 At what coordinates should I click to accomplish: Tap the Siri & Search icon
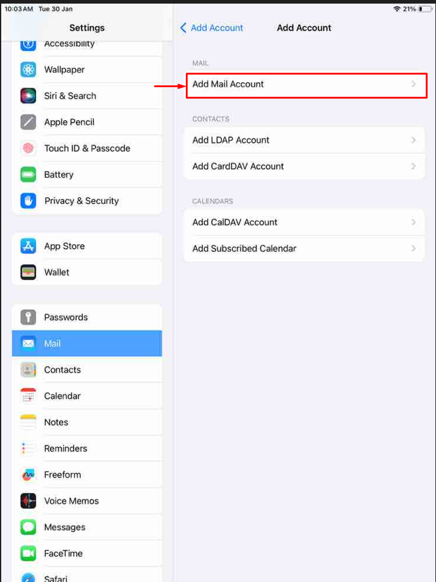tap(28, 96)
